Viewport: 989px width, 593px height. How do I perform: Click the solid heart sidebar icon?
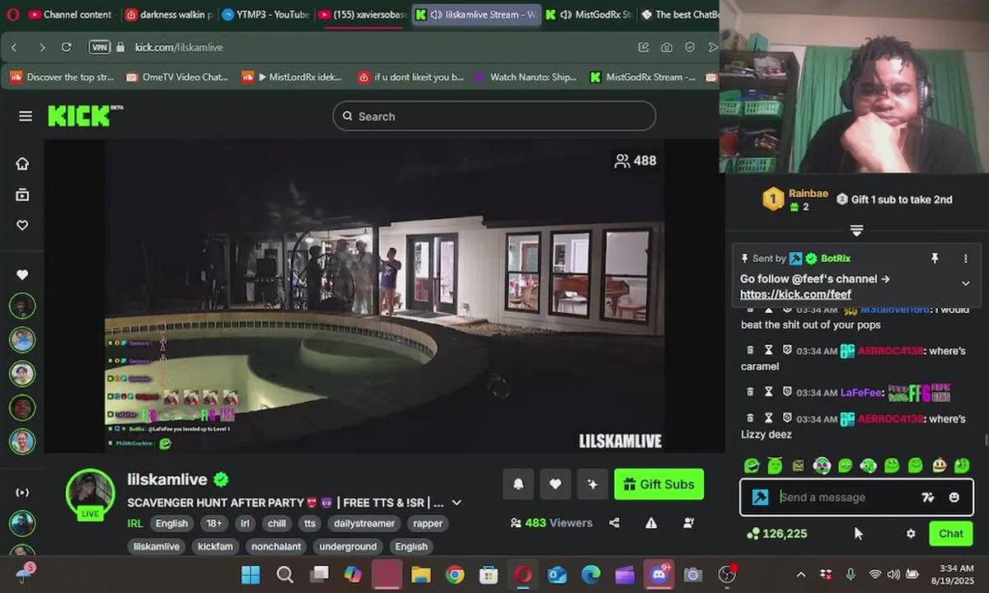click(22, 275)
